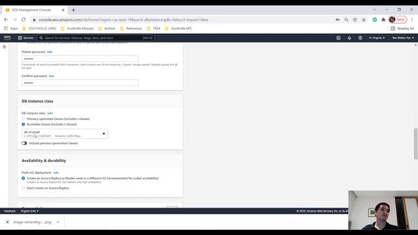418x235 pixels.
Task: Open the db.t3.small instance class dropdown
Action: (65, 134)
